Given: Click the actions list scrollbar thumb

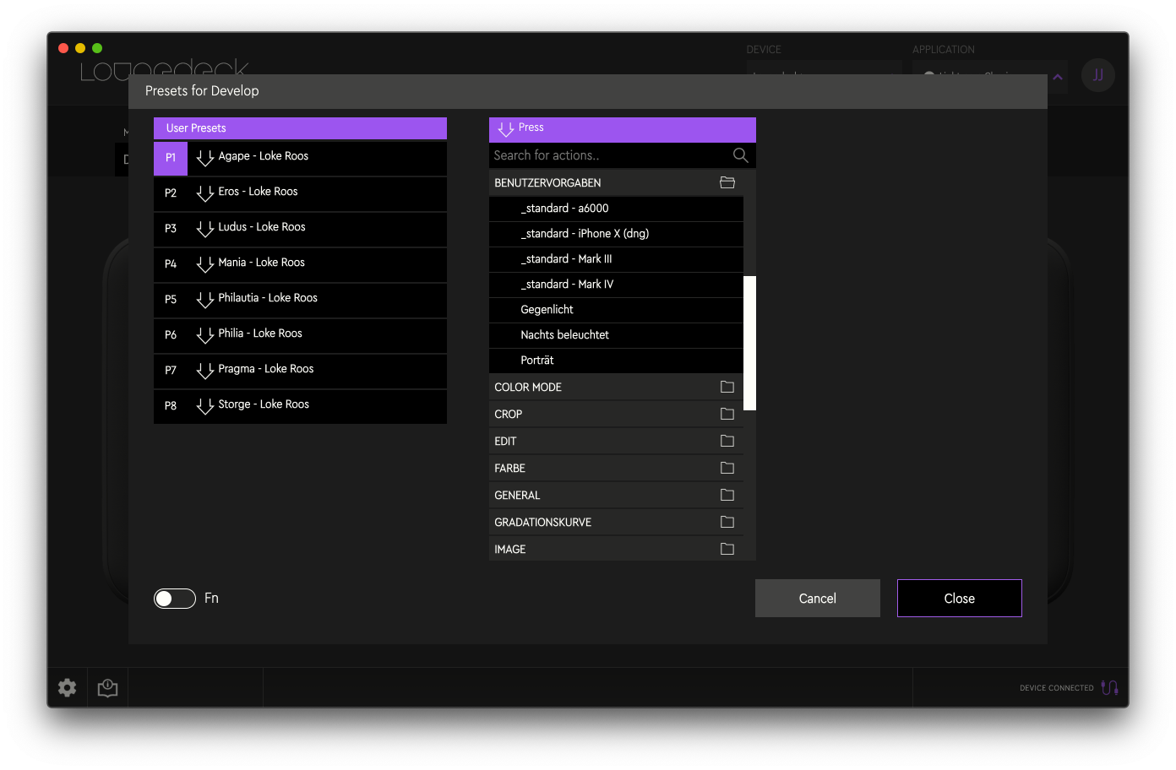Looking at the screenshot, I should [749, 343].
